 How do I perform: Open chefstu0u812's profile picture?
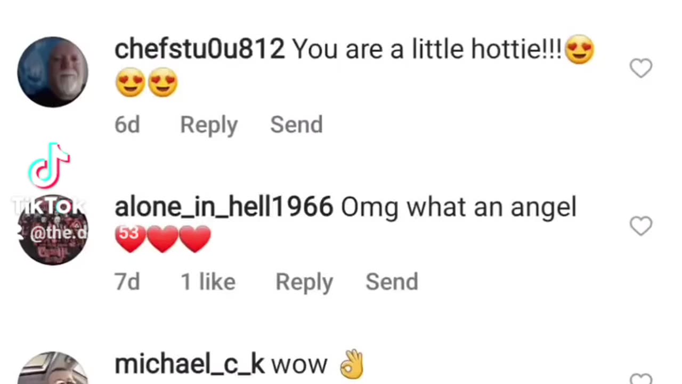pyautogui.click(x=53, y=72)
